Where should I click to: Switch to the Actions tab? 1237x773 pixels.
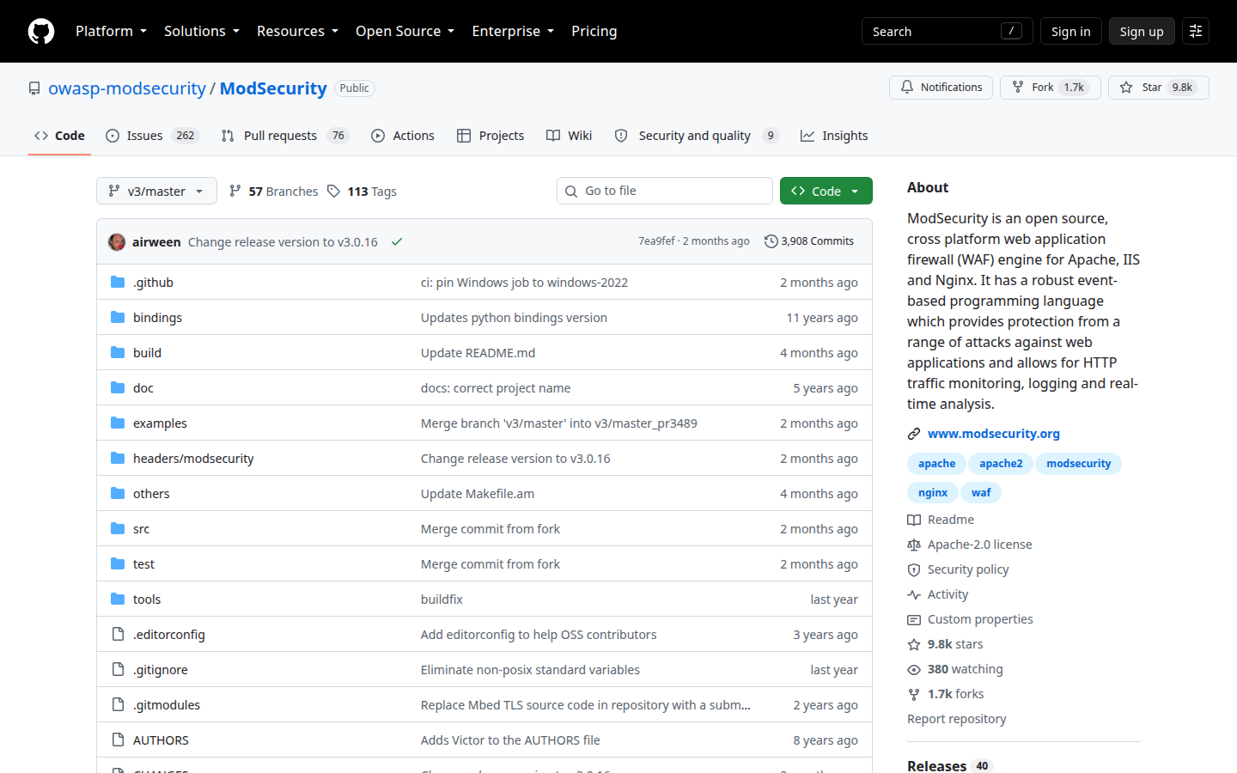point(403,136)
